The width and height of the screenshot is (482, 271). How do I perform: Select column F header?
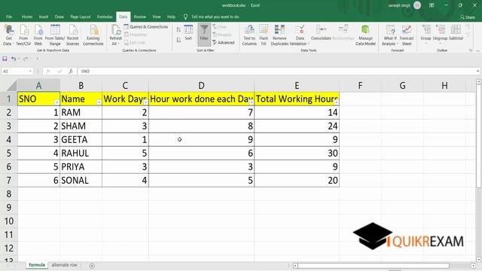click(x=360, y=85)
